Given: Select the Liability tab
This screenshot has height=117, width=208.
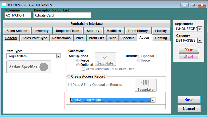Looking at the screenshot, I should point(161,31).
